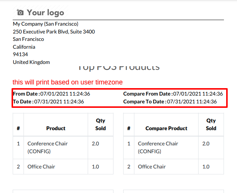Viewport: 237px width, 193px height.
Task: Click the red timezone note text
Action: (68, 82)
